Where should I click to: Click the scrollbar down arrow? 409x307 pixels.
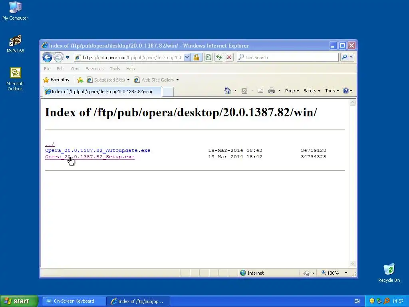[x=352, y=264]
